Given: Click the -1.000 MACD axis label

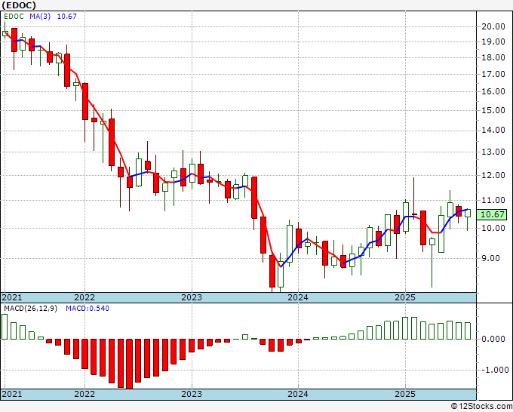Looking at the screenshot, I should tap(495, 370).
